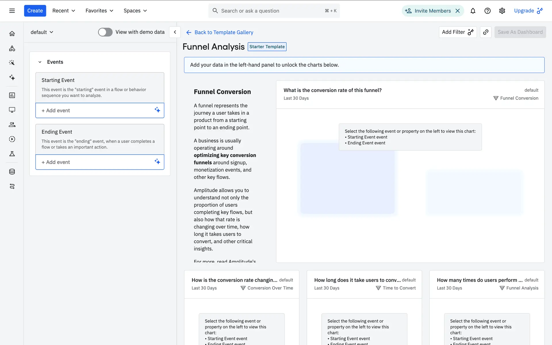
Task: Go Back to Template Gallery
Action: [x=220, y=32]
